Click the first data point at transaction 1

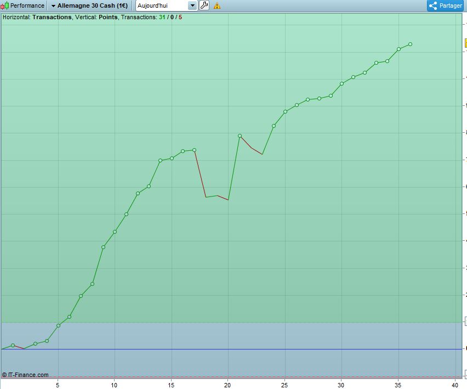pos(13,345)
